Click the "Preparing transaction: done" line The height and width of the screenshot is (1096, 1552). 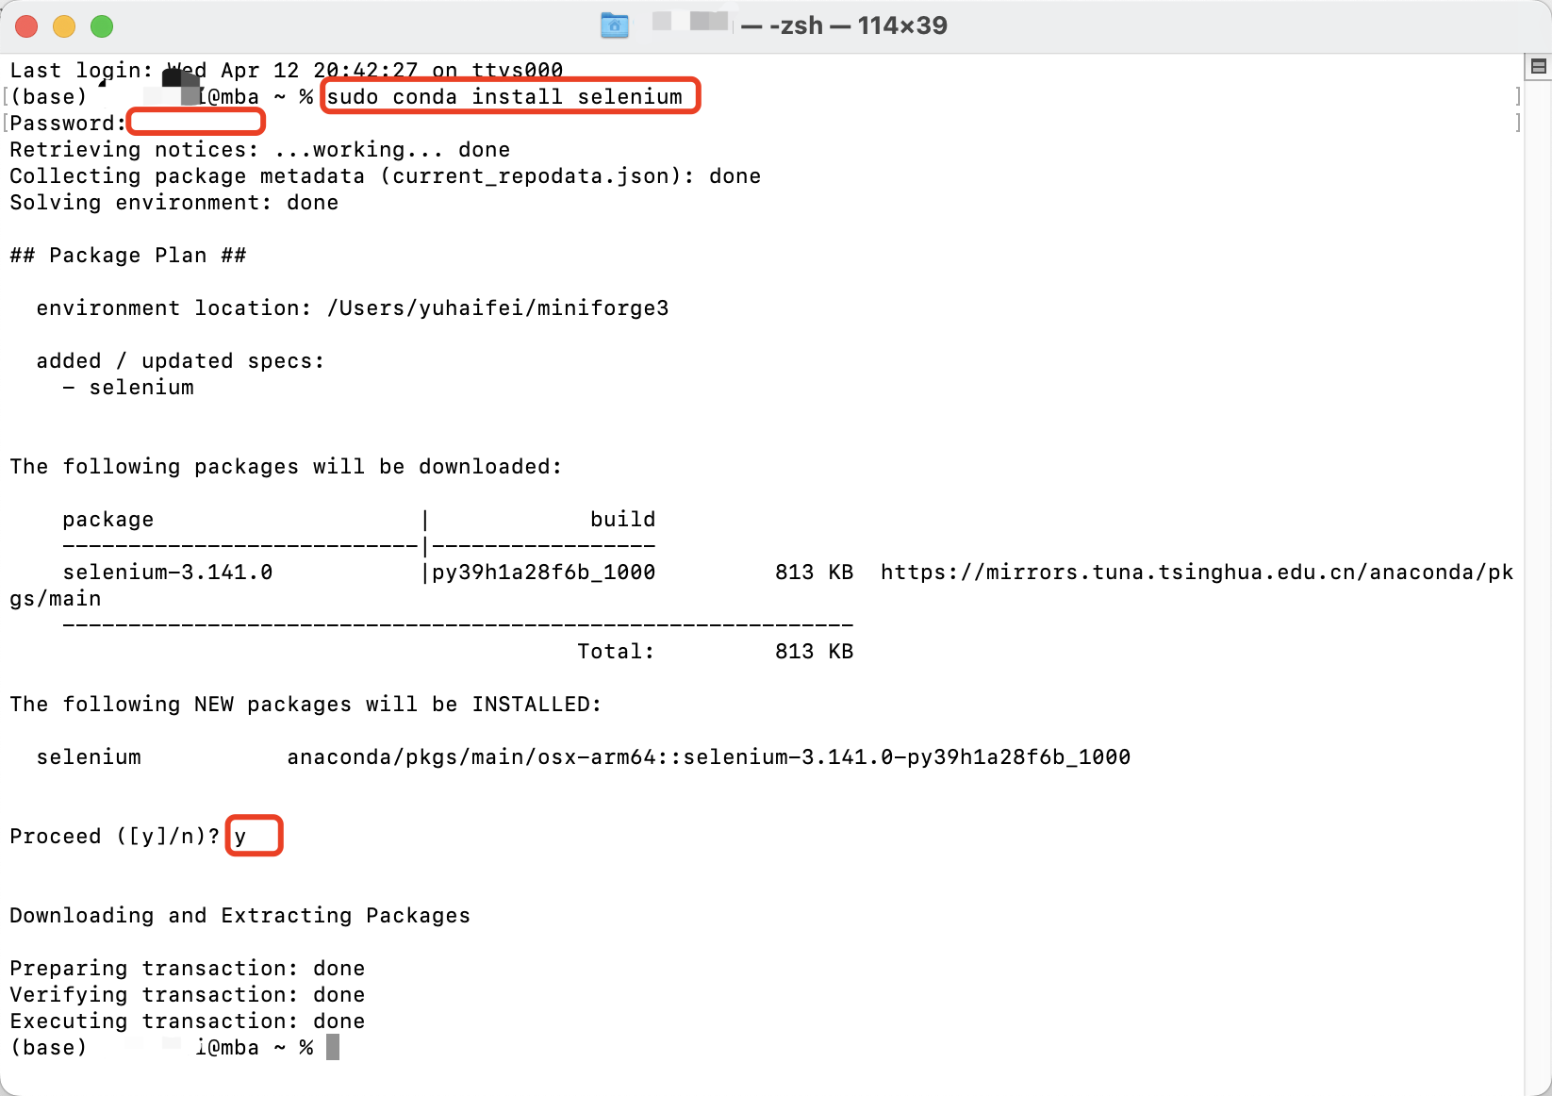click(188, 968)
